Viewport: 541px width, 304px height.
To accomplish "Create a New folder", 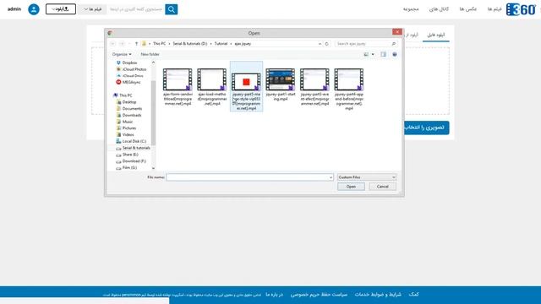I will pos(150,54).
